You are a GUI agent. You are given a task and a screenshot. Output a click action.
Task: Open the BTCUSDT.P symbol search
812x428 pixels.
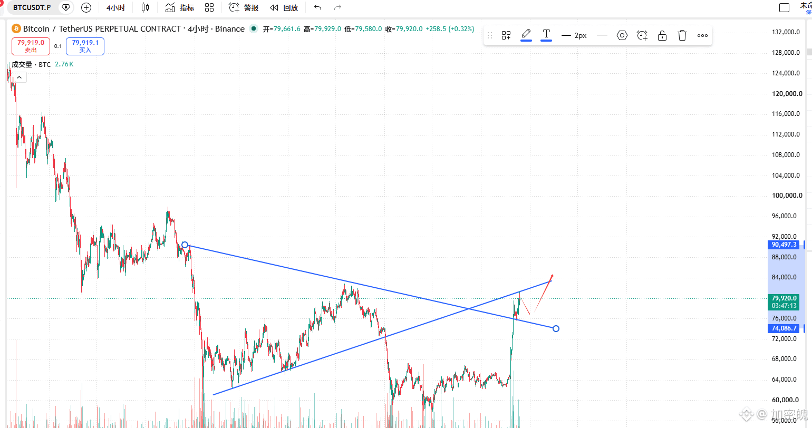[32, 7]
